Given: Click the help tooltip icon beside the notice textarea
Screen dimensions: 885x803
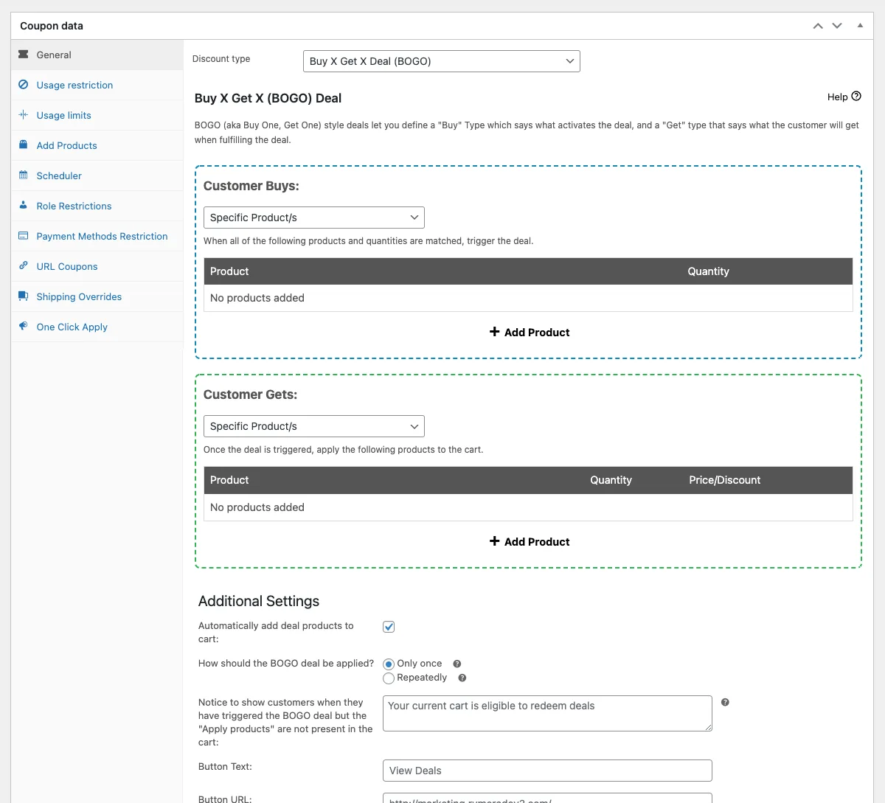Looking at the screenshot, I should 725,702.
